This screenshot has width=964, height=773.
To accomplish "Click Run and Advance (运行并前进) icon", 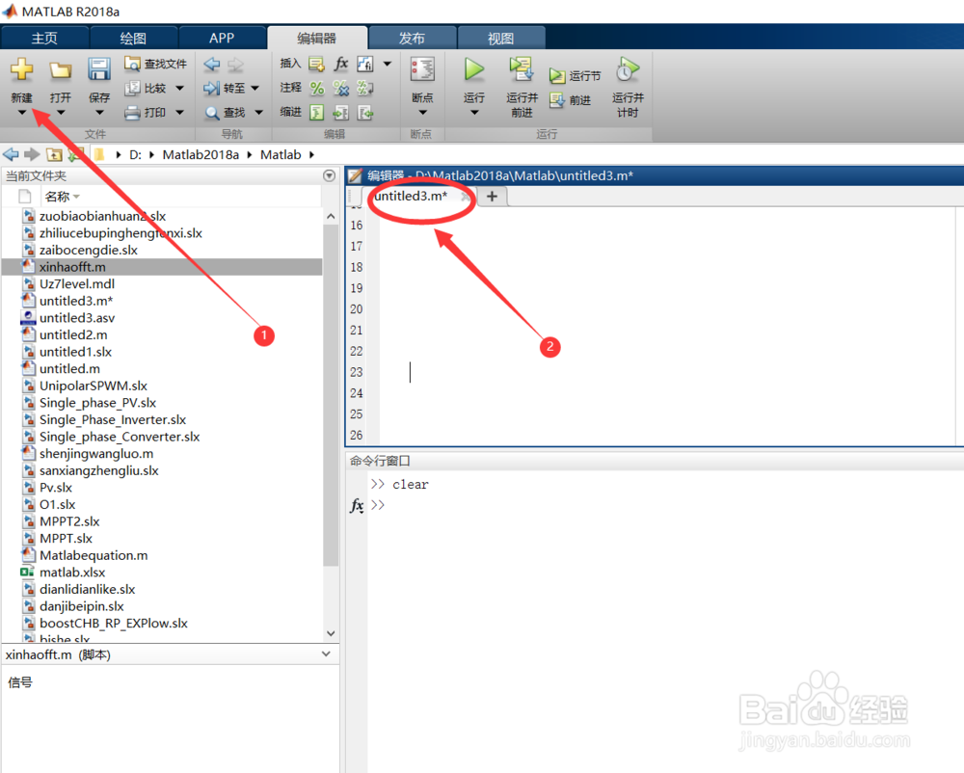I will click(522, 69).
